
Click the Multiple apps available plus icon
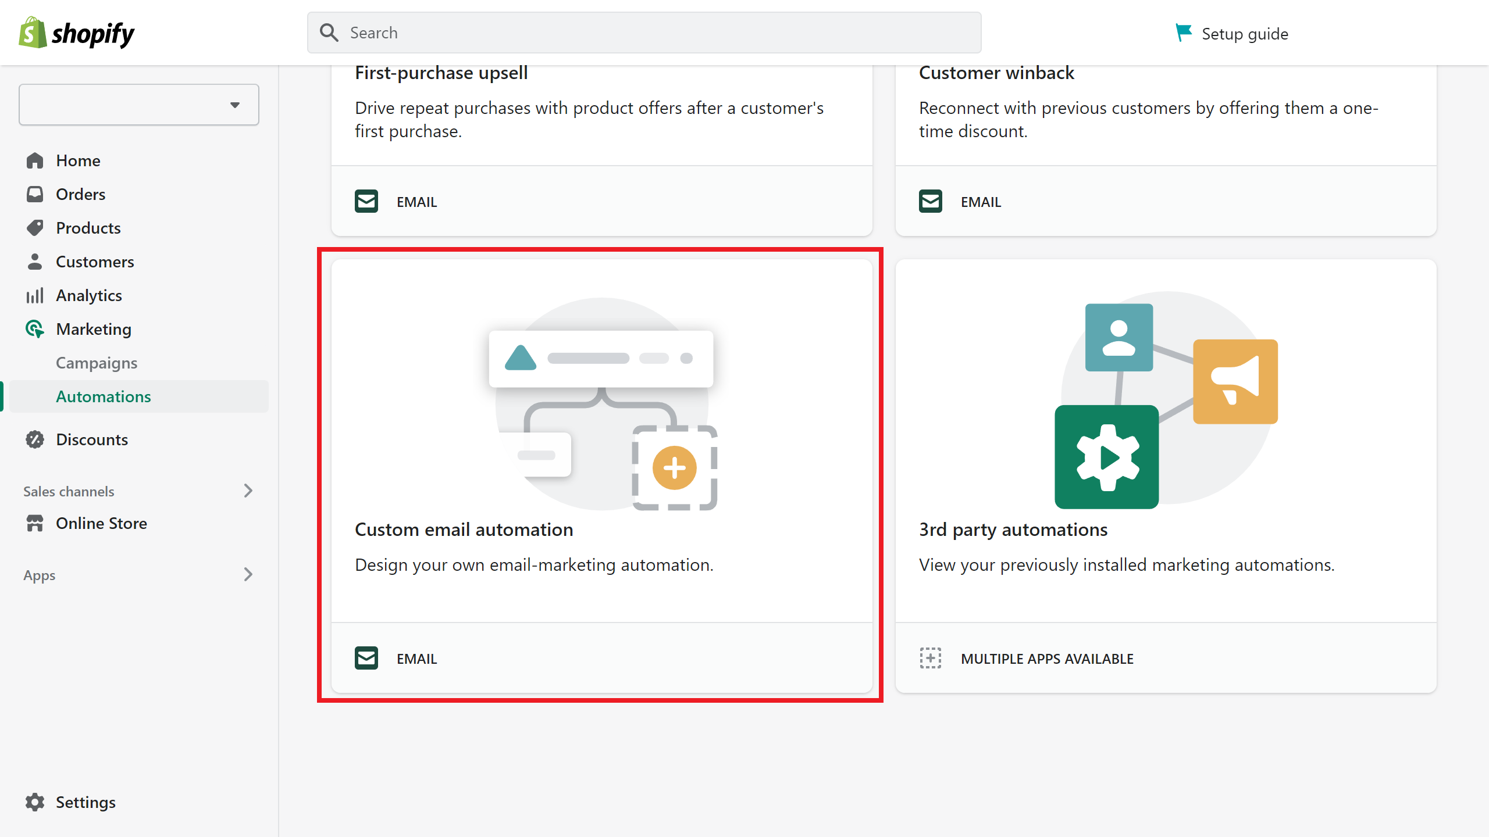pos(931,659)
